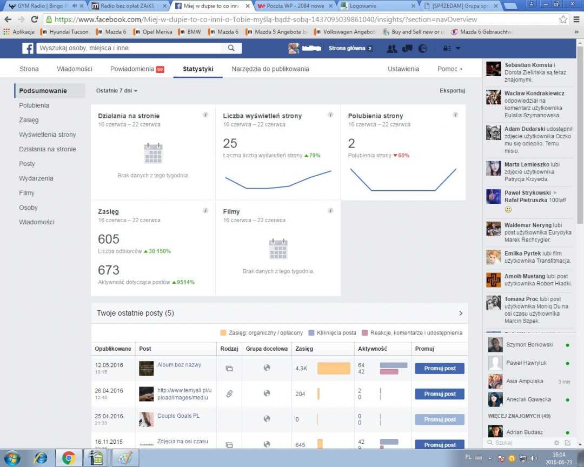Click the Facebook logo icon

pos(28,48)
